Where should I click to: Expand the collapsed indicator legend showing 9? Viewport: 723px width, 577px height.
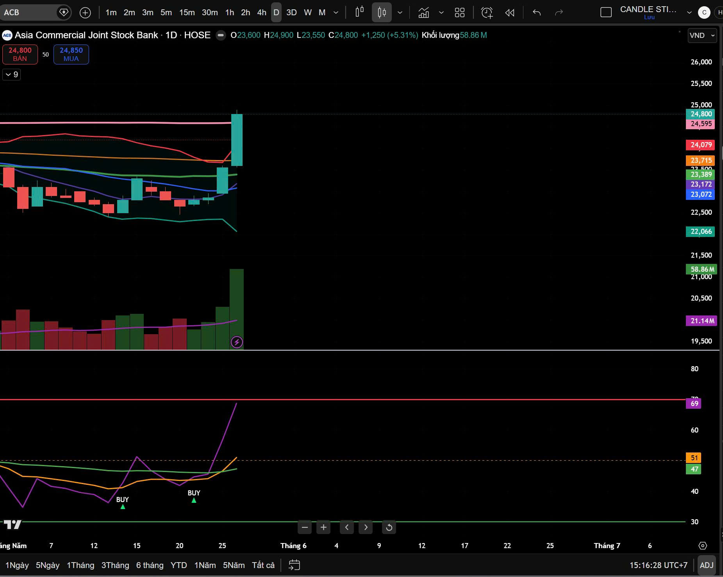point(12,75)
